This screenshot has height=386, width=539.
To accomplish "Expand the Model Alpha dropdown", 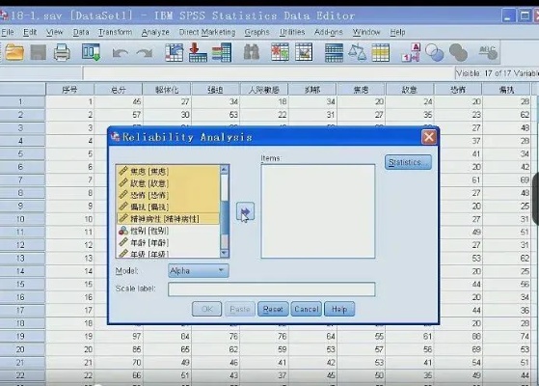I will tap(199, 271).
